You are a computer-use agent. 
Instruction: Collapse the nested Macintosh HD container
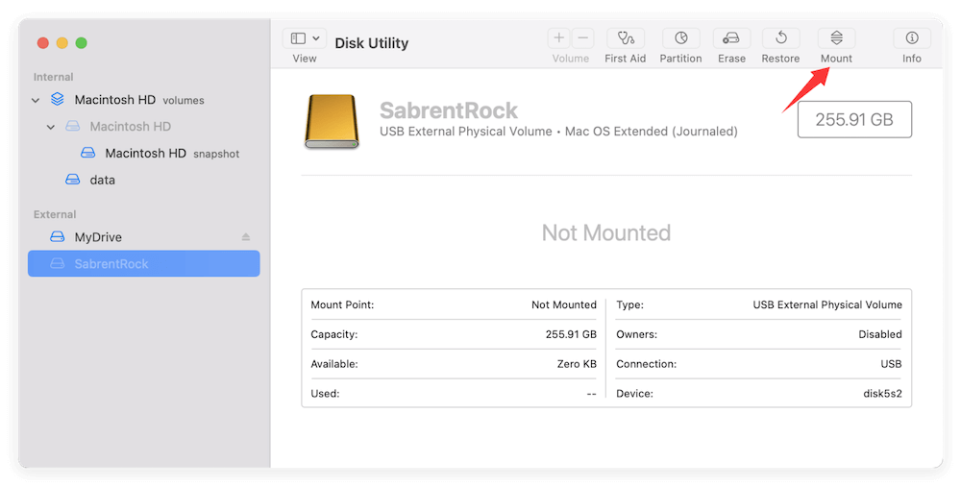point(51,127)
